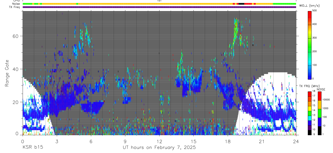The height and width of the screenshot is (153, 333).
Task: Select the 14 tick on the TX FRQ legend
Action: (x=313, y=110)
